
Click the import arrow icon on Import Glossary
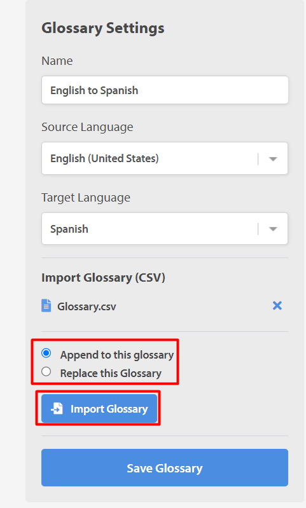57,409
